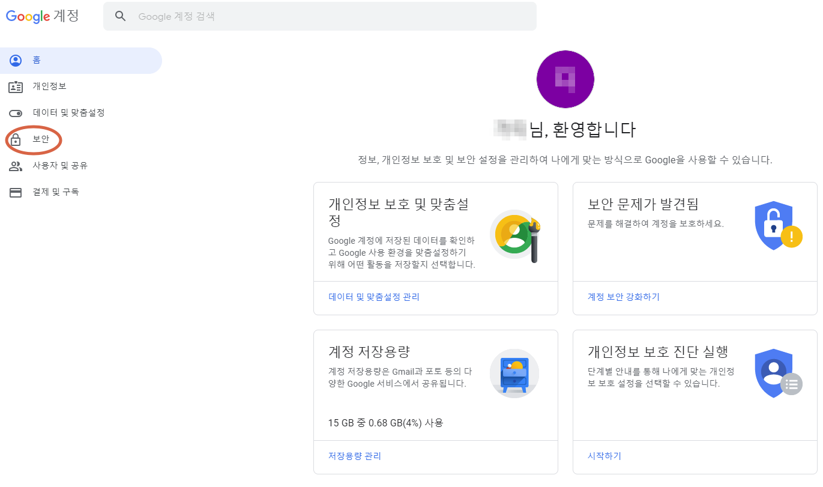Click the 결제 및 구독 card icon

[16, 193]
